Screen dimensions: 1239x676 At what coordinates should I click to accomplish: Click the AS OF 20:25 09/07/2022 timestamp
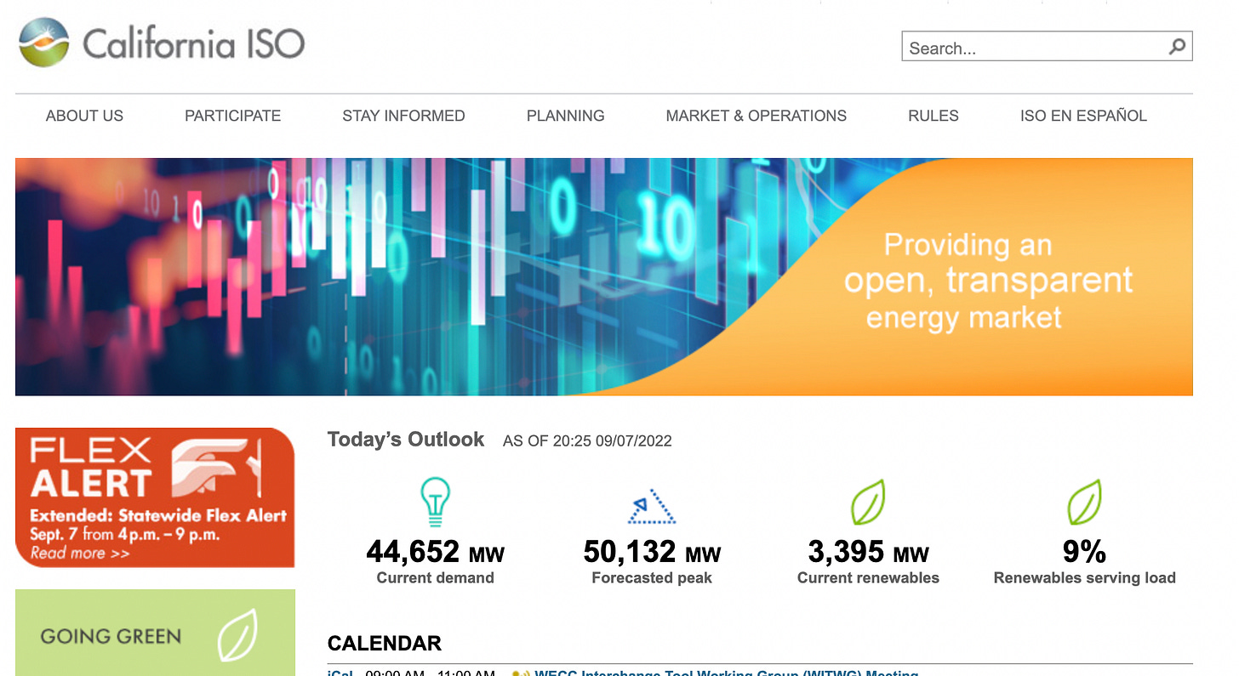[587, 441]
